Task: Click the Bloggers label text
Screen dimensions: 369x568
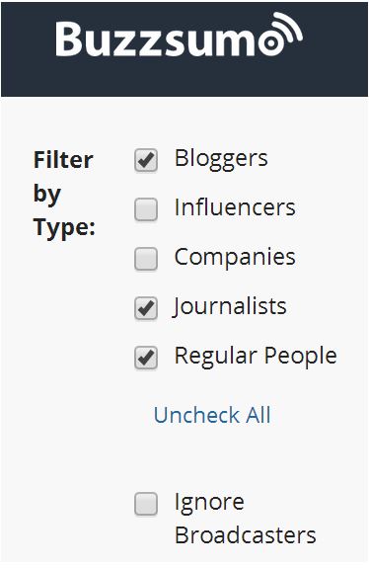Action: click(x=221, y=159)
